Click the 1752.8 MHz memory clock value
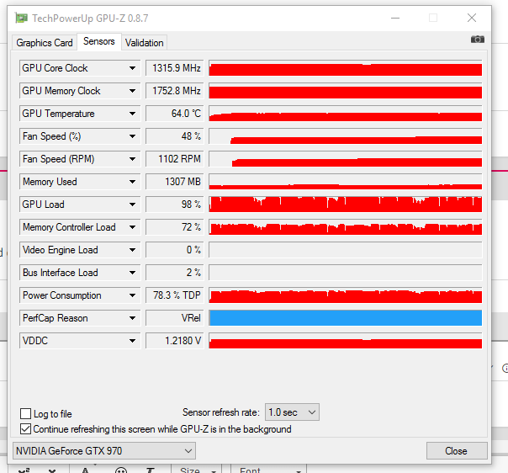Image resolution: width=508 pixels, height=473 pixels. (175, 91)
